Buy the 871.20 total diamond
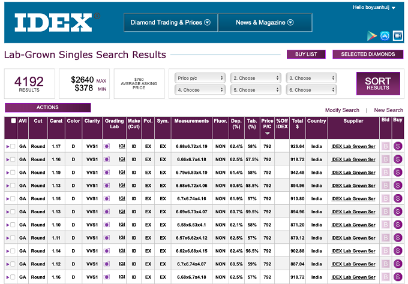Screen dimensions: 408x284 [398, 225]
